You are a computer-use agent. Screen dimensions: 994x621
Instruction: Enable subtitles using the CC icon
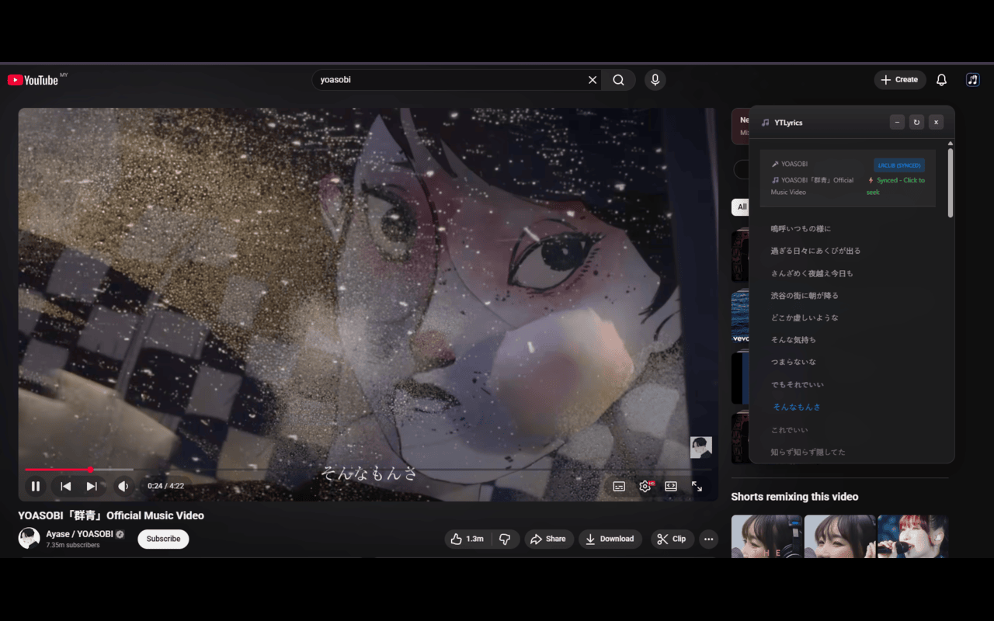[x=619, y=486]
